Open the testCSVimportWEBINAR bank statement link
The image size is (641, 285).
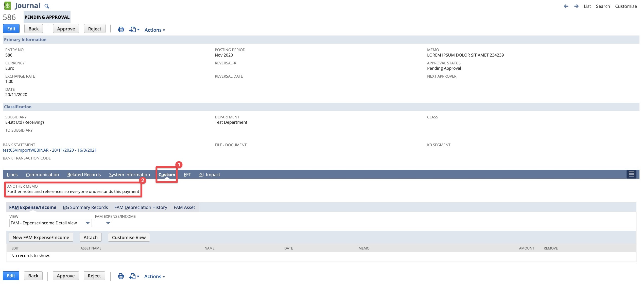tap(50, 150)
